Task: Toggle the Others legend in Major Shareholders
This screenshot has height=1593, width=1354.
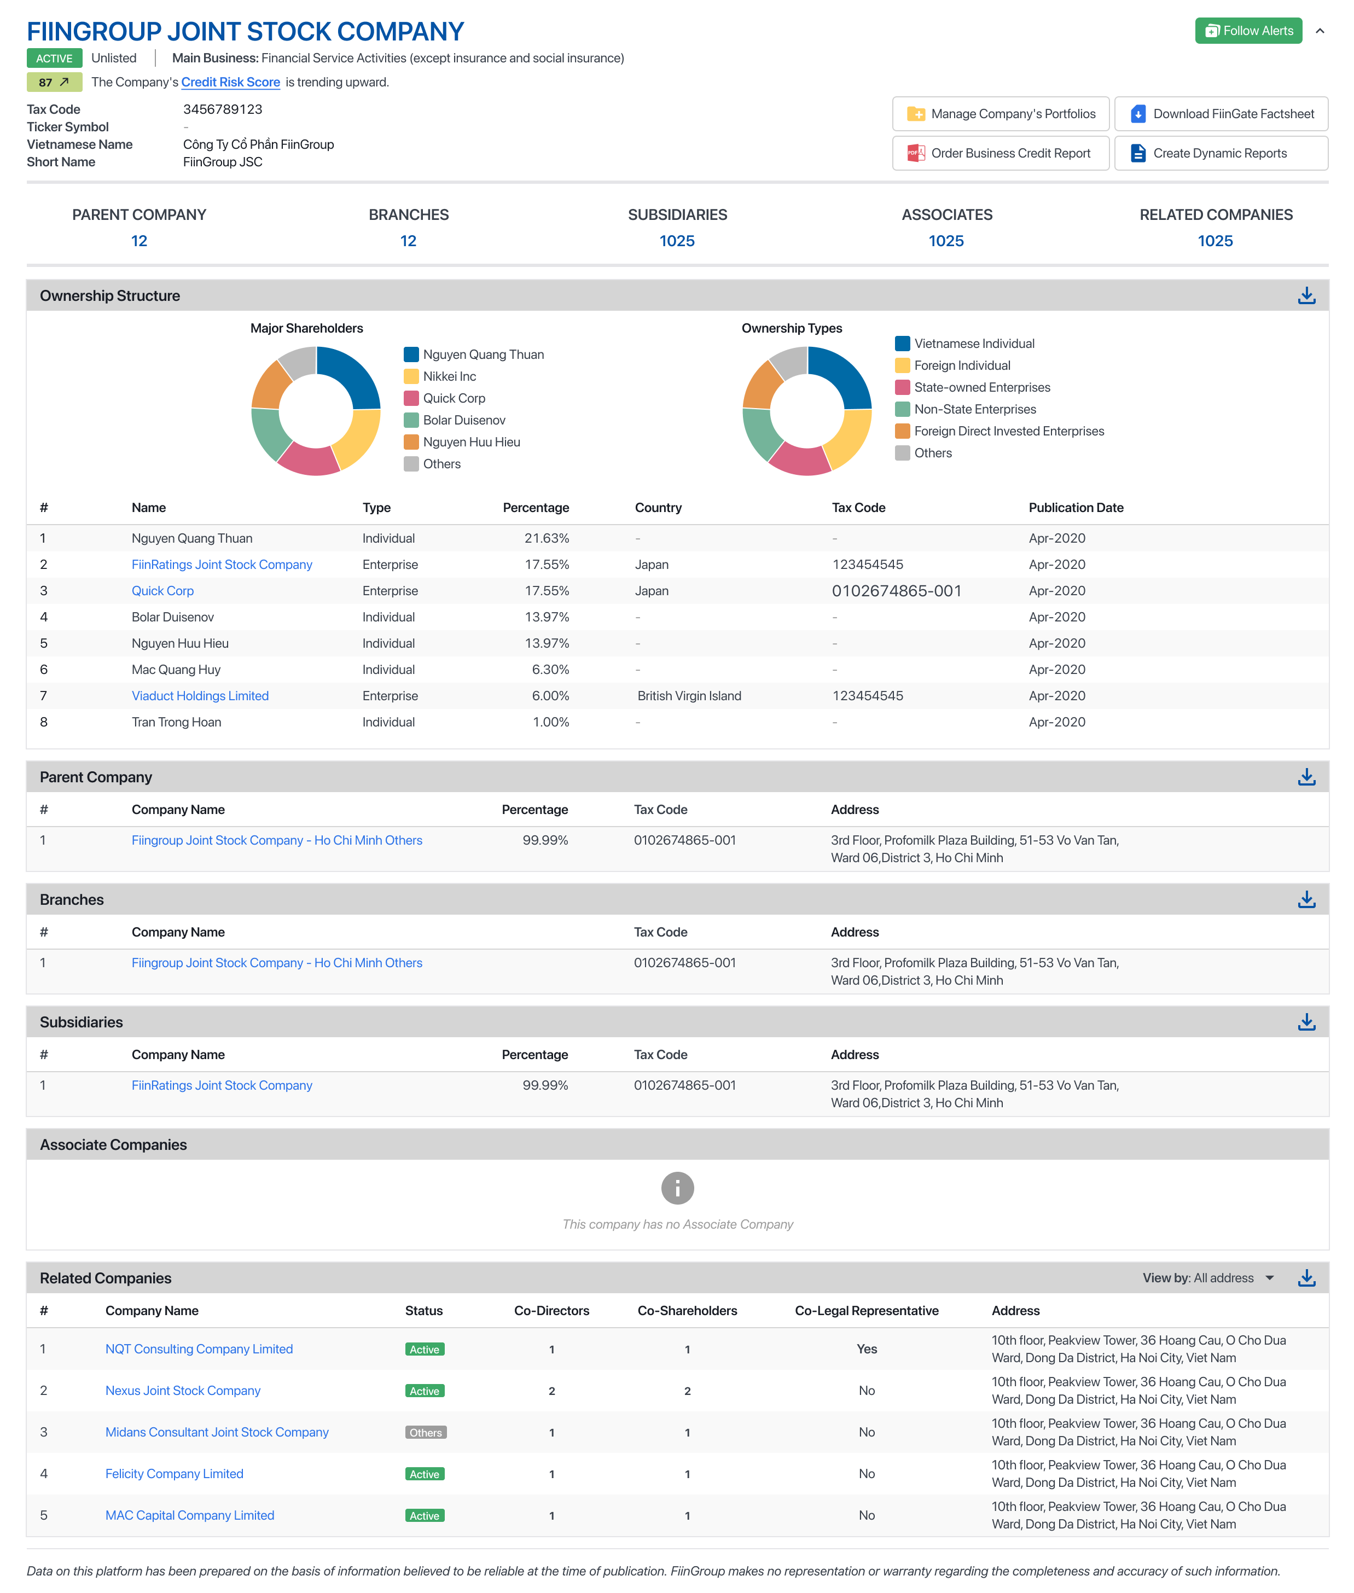Action: (441, 464)
